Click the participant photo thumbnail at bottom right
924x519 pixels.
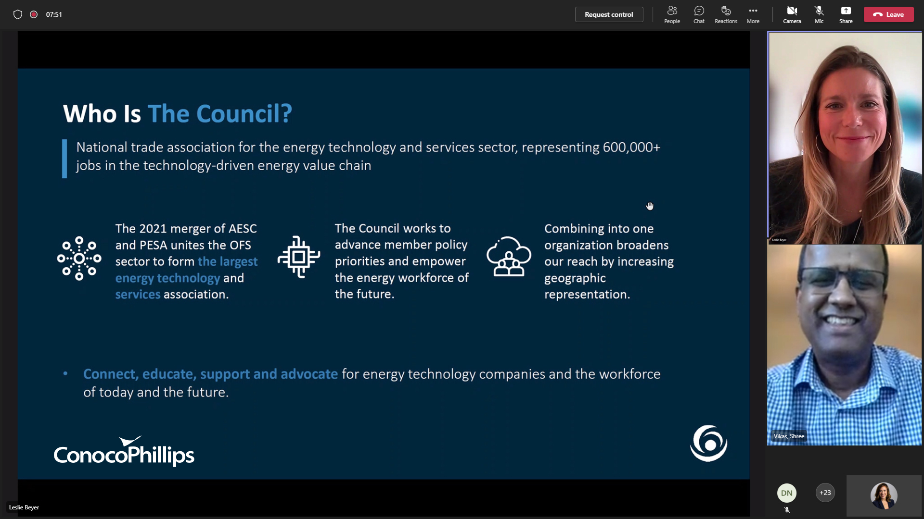884,496
